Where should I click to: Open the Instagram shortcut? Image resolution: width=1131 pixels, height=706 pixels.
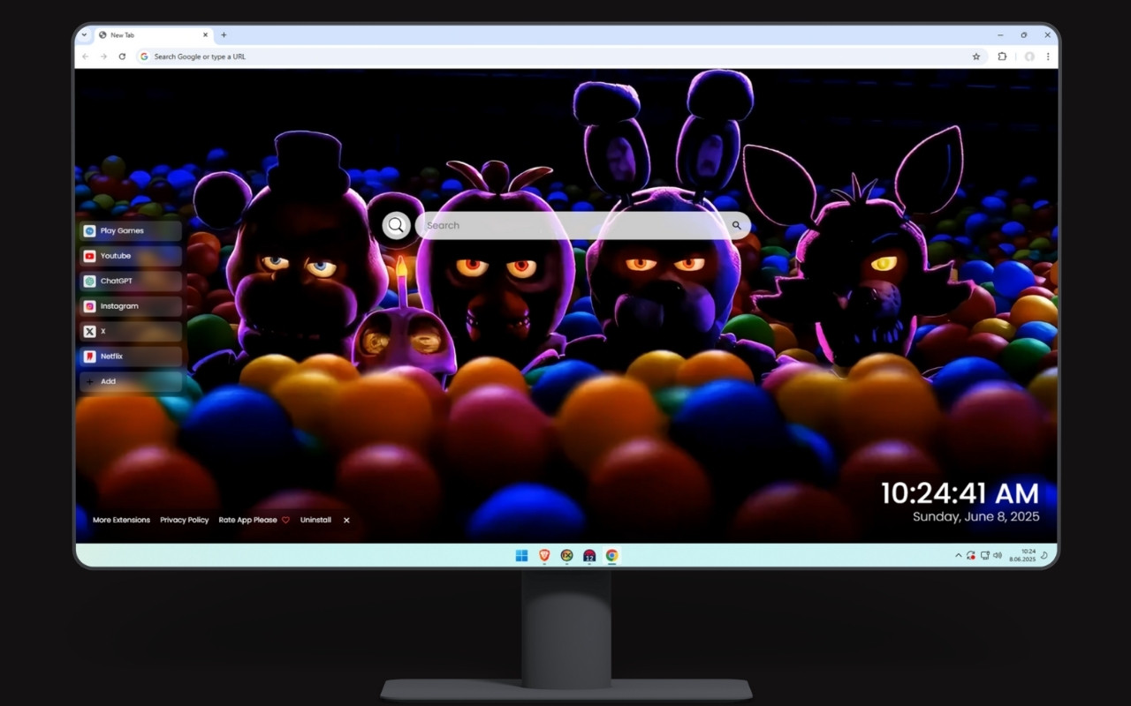[131, 306]
